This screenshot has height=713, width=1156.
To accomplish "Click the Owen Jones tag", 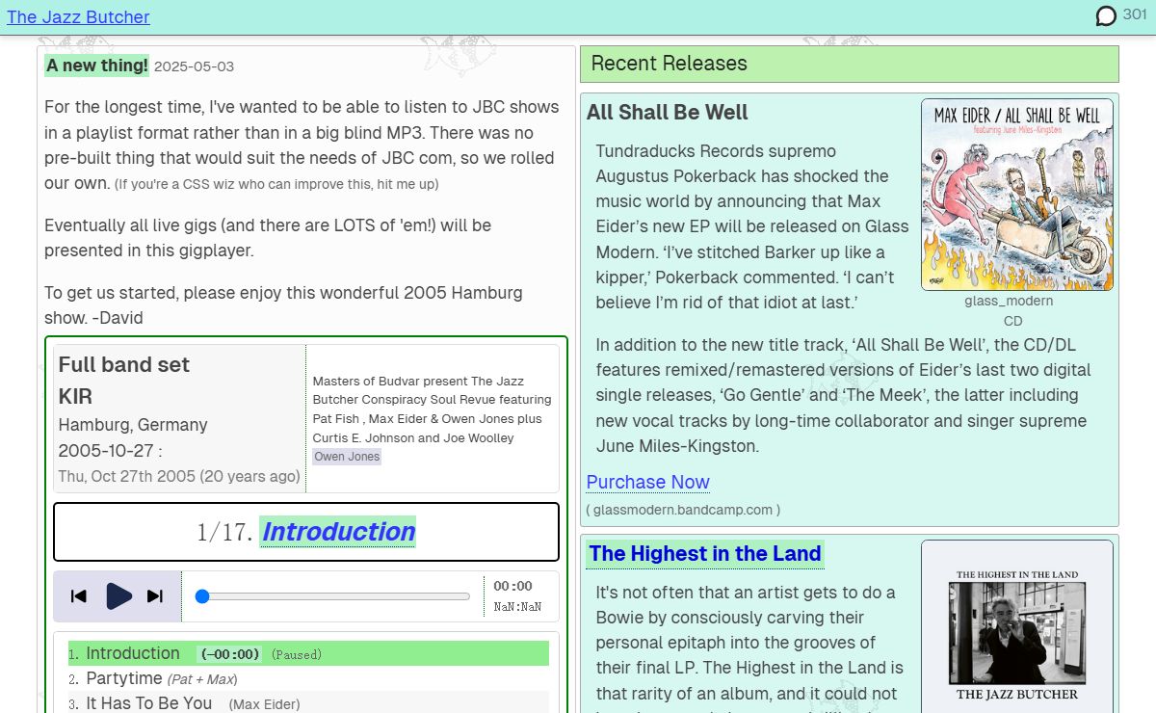I will pyautogui.click(x=347, y=457).
